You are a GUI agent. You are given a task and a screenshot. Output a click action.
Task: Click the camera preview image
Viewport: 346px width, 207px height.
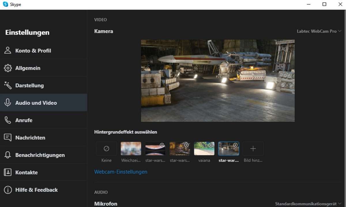click(218, 81)
